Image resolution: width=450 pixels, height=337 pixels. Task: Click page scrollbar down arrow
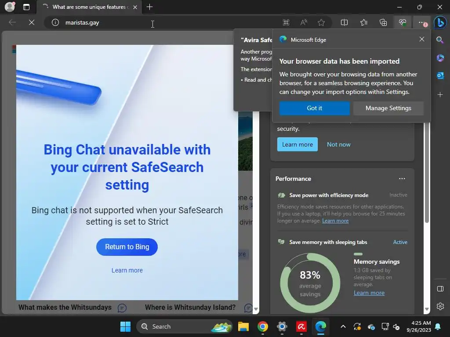point(256,309)
